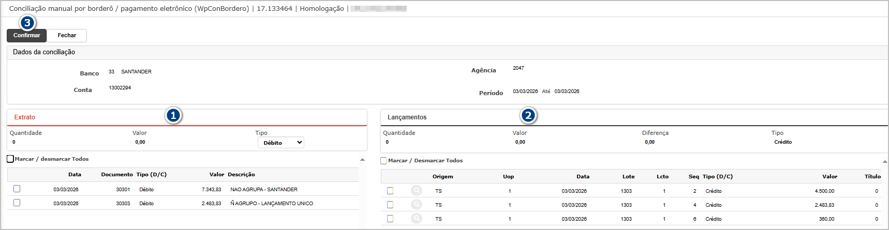Check the NAO AGRUPA - SANTANDER row

17,189
